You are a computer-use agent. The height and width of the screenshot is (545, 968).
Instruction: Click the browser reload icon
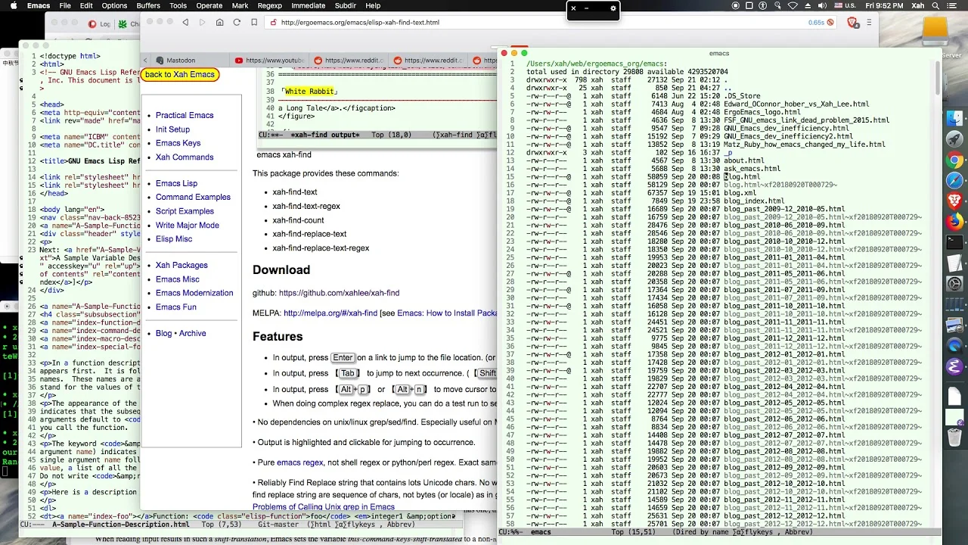237,23
